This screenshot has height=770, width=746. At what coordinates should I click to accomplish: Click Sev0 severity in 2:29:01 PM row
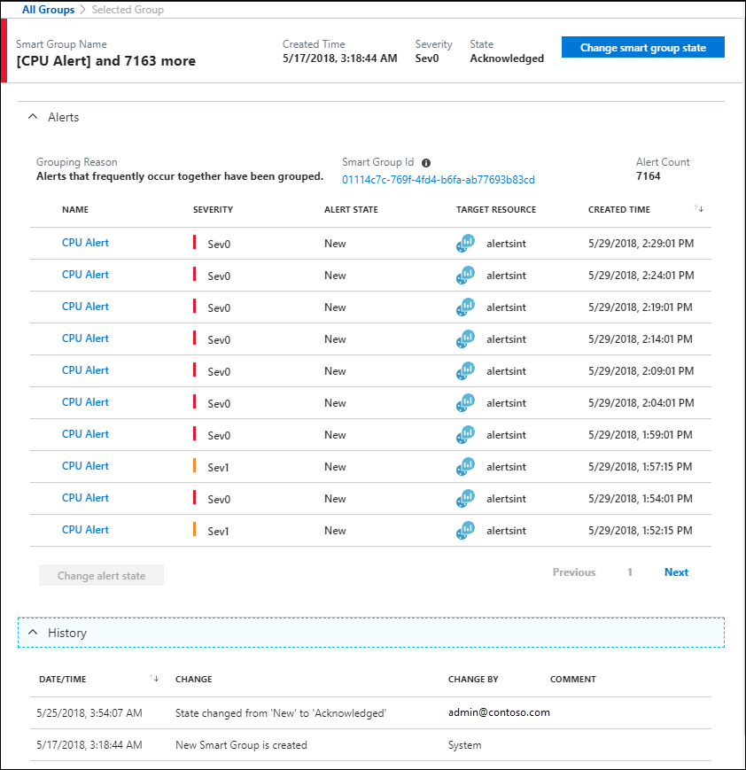pyautogui.click(x=219, y=244)
